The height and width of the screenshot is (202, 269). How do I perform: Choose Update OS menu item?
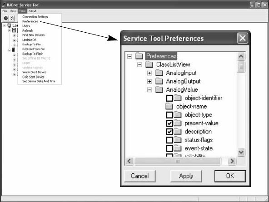(30, 40)
